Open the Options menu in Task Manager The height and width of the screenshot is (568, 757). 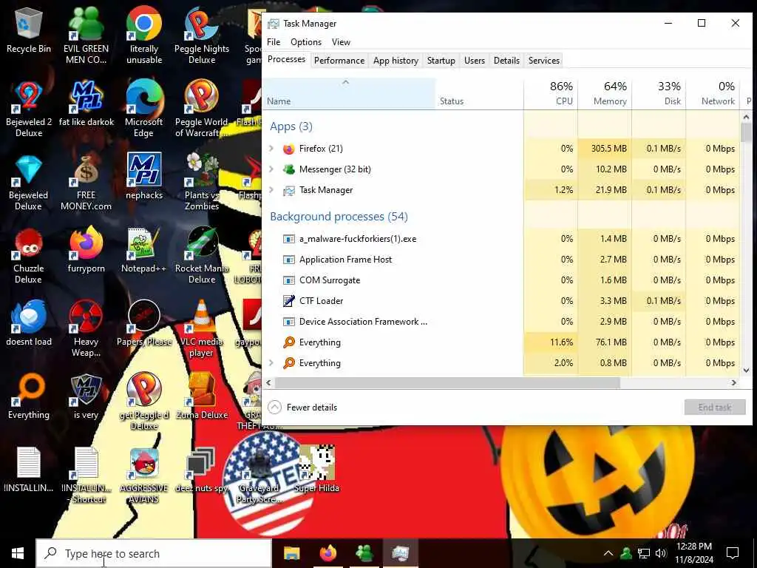(x=305, y=42)
